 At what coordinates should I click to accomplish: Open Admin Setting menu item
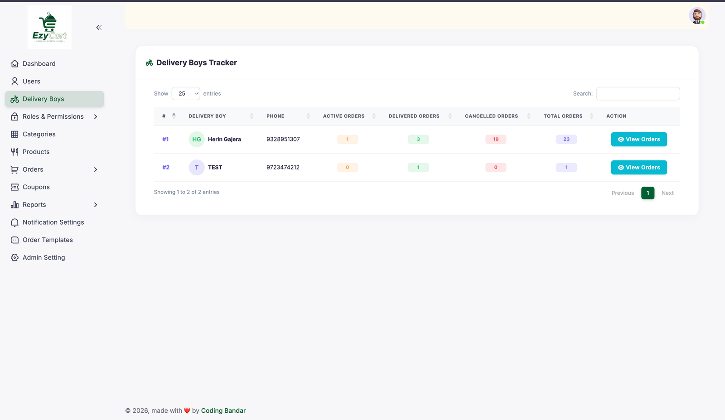(x=54, y=258)
